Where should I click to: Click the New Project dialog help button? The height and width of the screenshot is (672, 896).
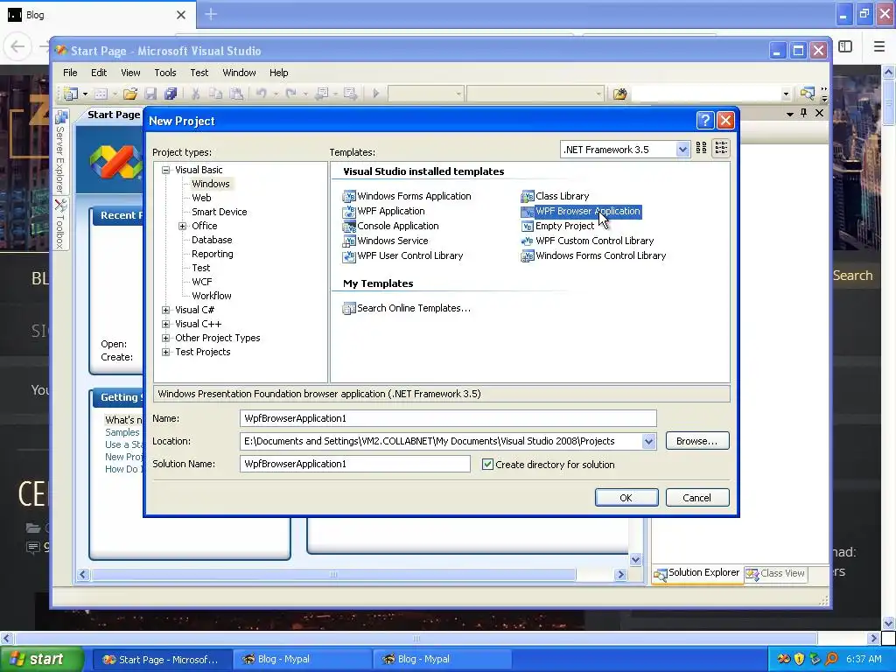point(705,121)
